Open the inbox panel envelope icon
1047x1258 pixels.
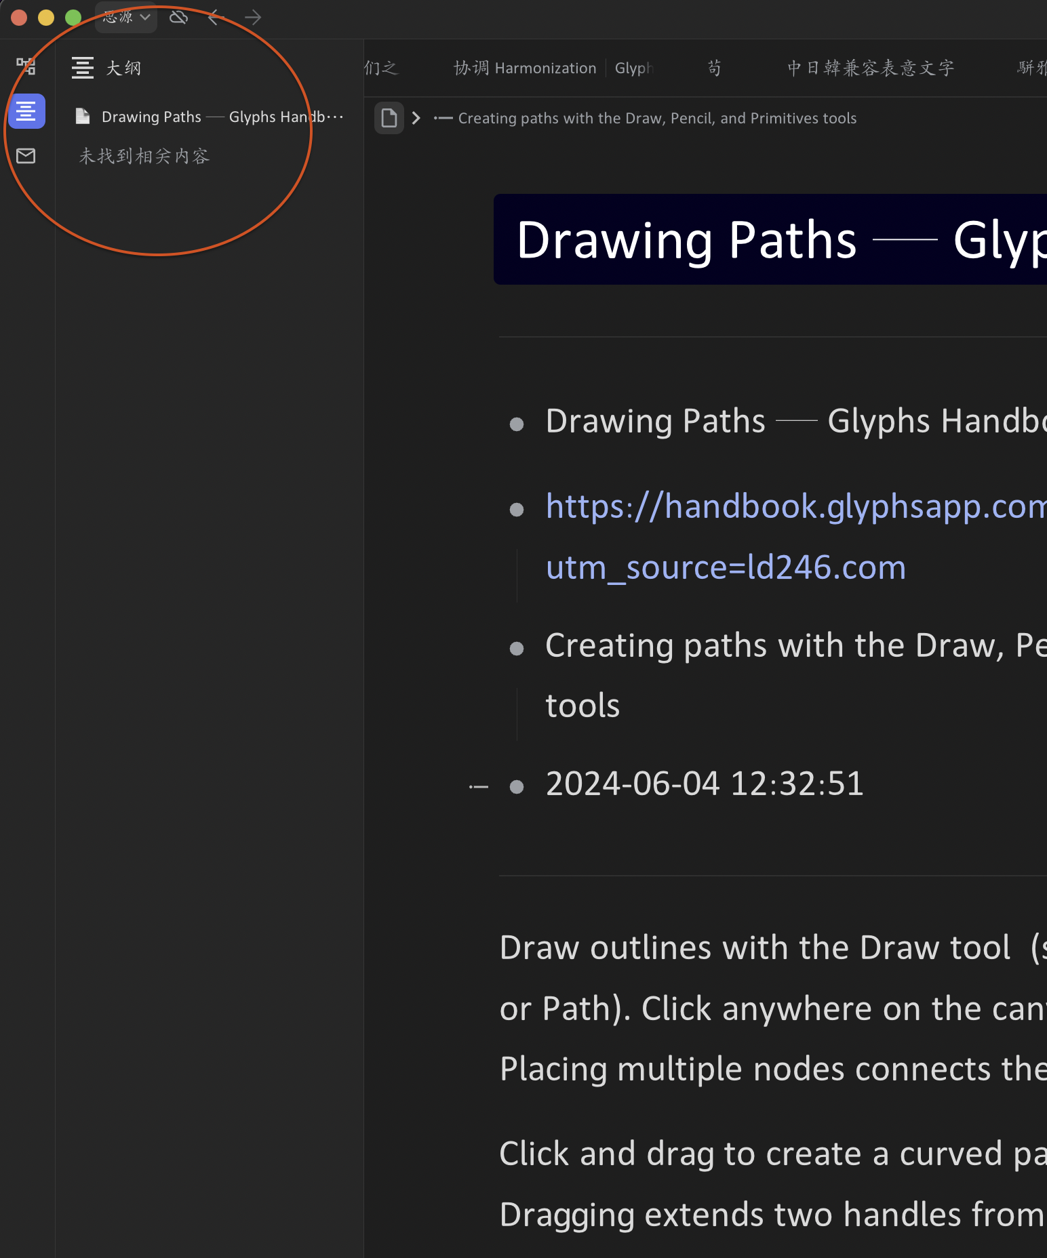[x=26, y=156]
